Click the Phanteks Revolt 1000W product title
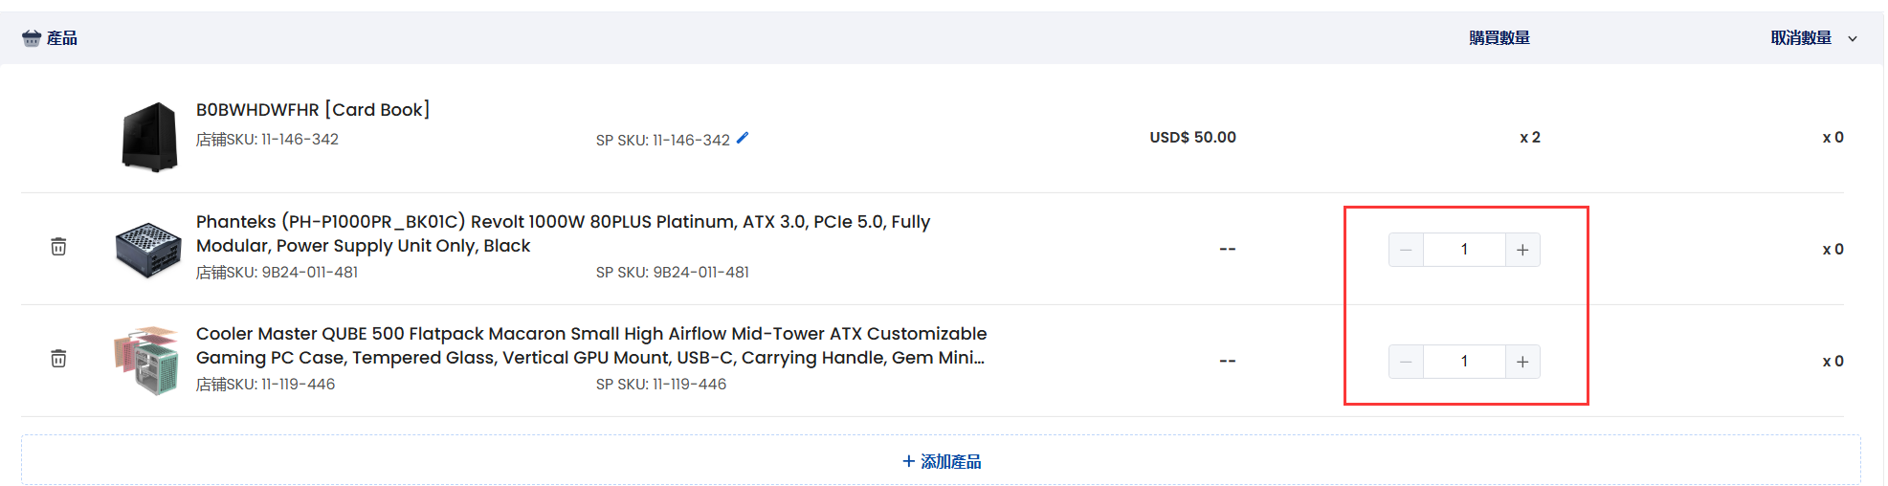This screenshot has height=486, width=1888. (563, 233)
